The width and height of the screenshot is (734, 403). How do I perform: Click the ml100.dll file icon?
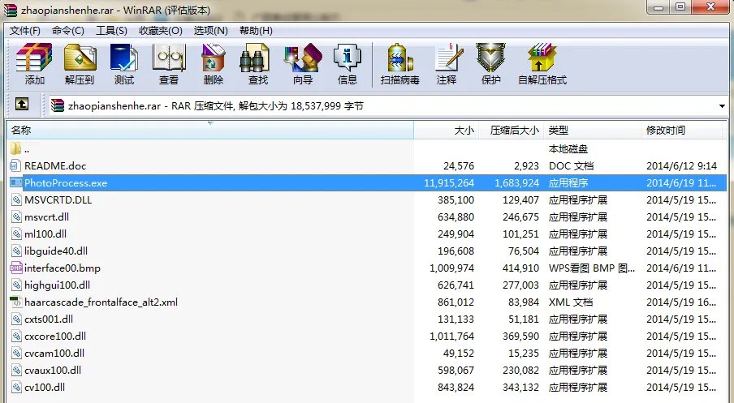coord(16,234)
